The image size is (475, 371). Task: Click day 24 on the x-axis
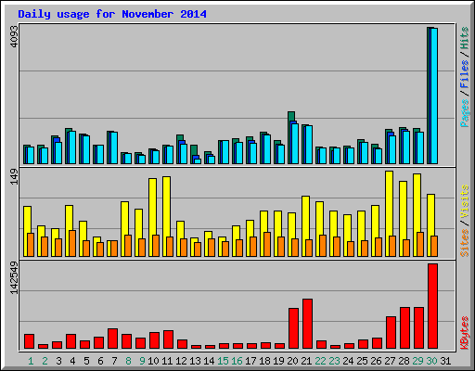pos(348,361)
